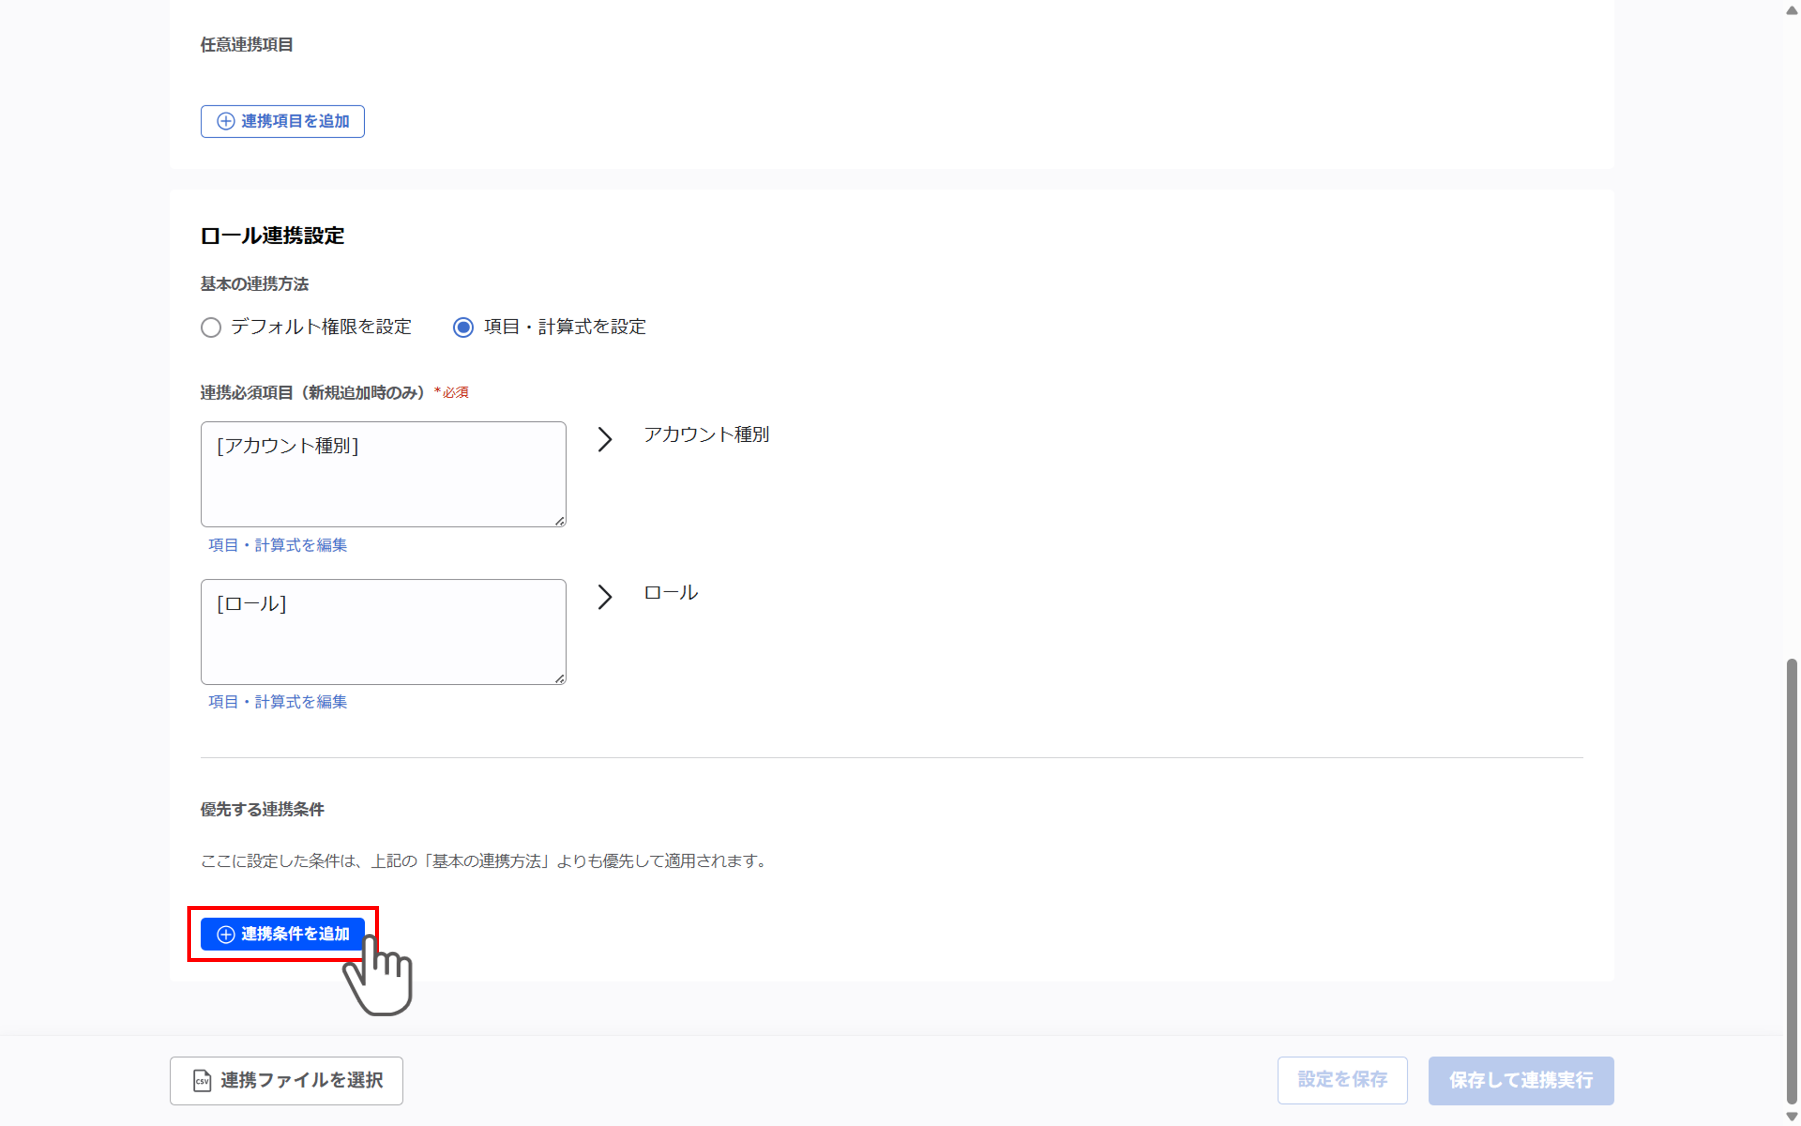Click the 基本の連携方法 label
This screenshot has width=1801, height=1126.
pyautogui.click(x=255, y=284)
